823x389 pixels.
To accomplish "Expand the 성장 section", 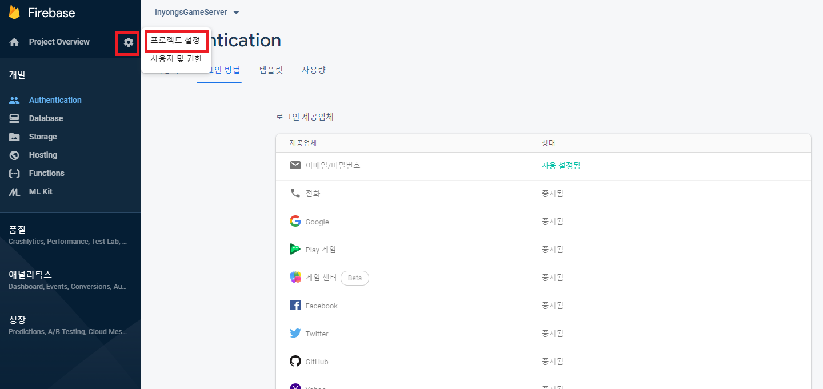I will [x=70, y=325].
